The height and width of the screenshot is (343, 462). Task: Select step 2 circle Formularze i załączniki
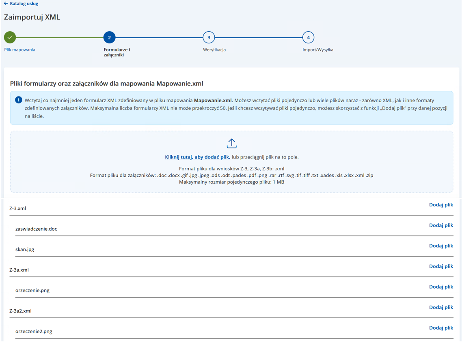pyautogui.click(x=110, y=37)
